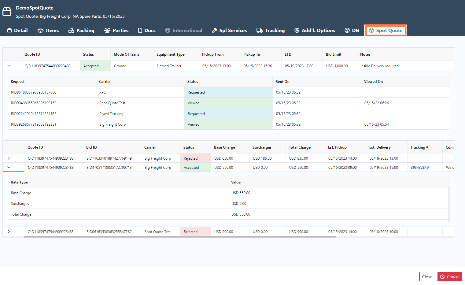Select the Spot Quote tab label

tap(389, 30)
